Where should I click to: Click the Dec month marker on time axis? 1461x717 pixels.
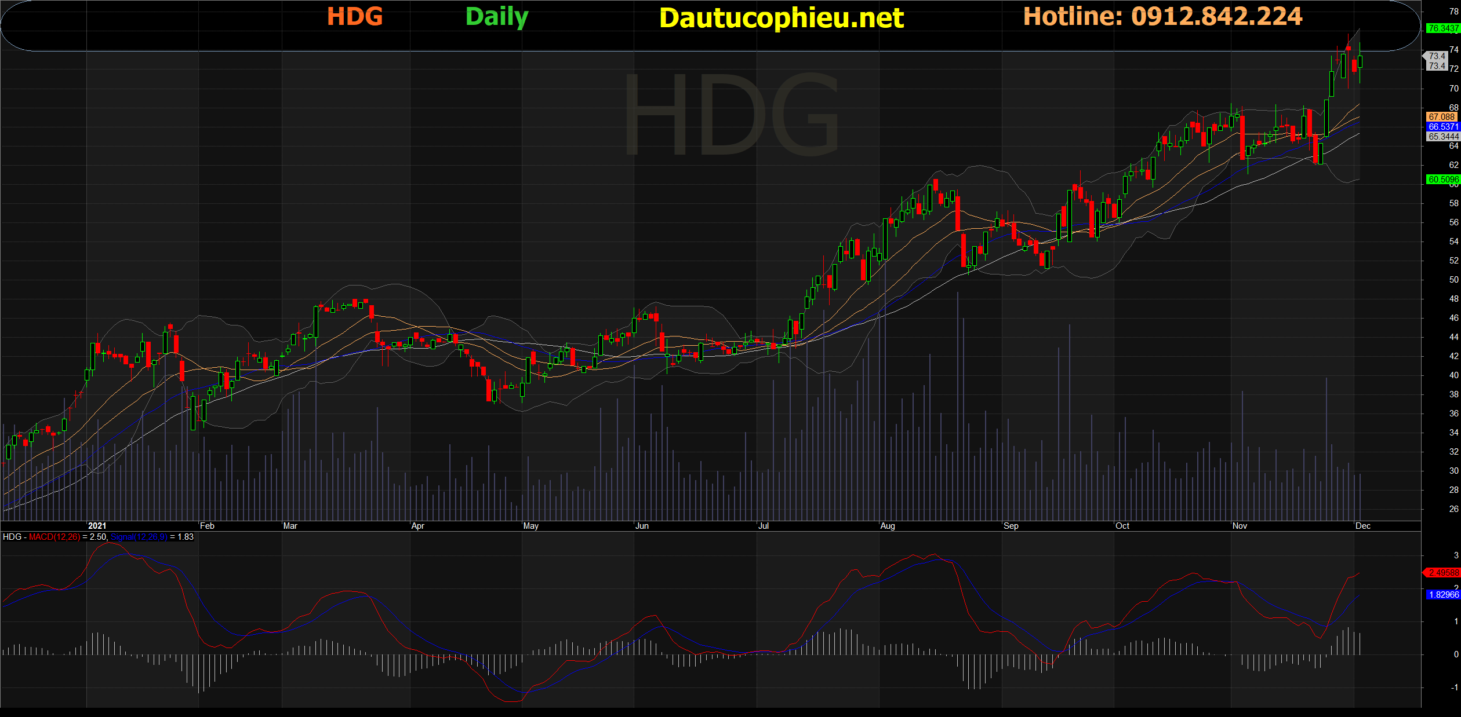[1362, 526]
